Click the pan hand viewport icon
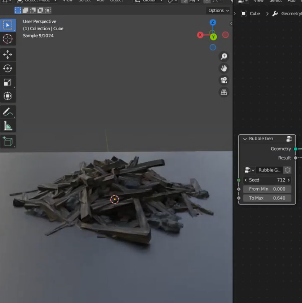 click(224, 68)
